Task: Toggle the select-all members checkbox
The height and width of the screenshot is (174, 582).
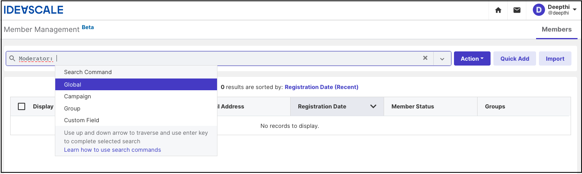Action: [x=22, y=106]
